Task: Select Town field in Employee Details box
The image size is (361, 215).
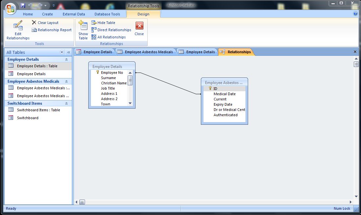Action: click(105, 104)
